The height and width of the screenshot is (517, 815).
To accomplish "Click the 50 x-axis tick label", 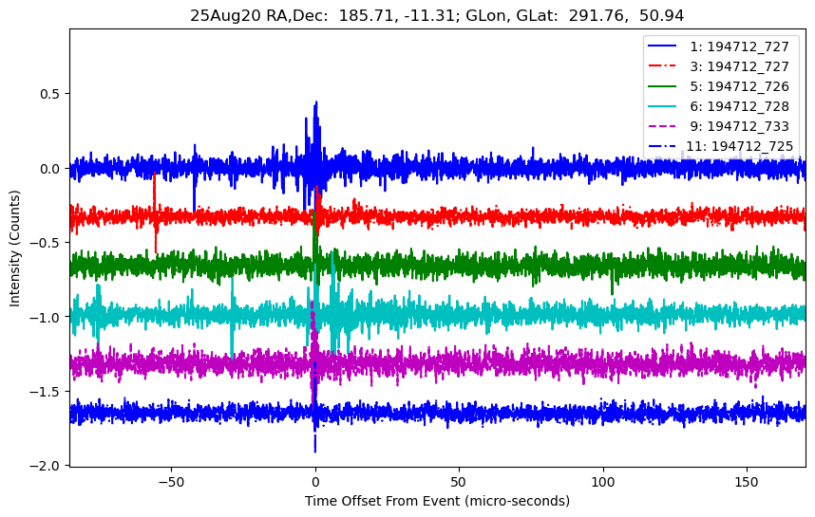I will pos(459,482).
